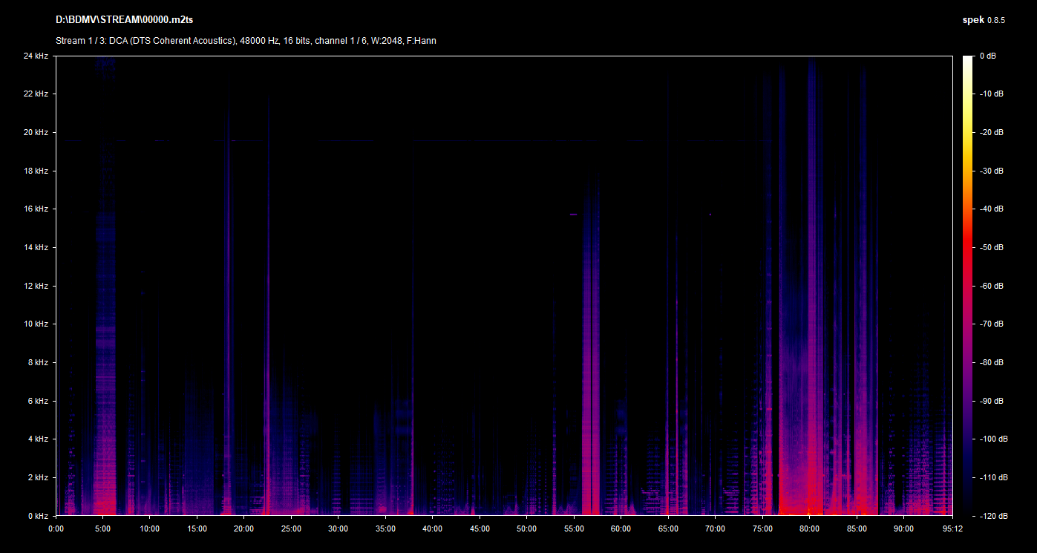The image size is (1037, 553).
Task: Click the spek 0.8.5 version label
Action: point(983,20)
